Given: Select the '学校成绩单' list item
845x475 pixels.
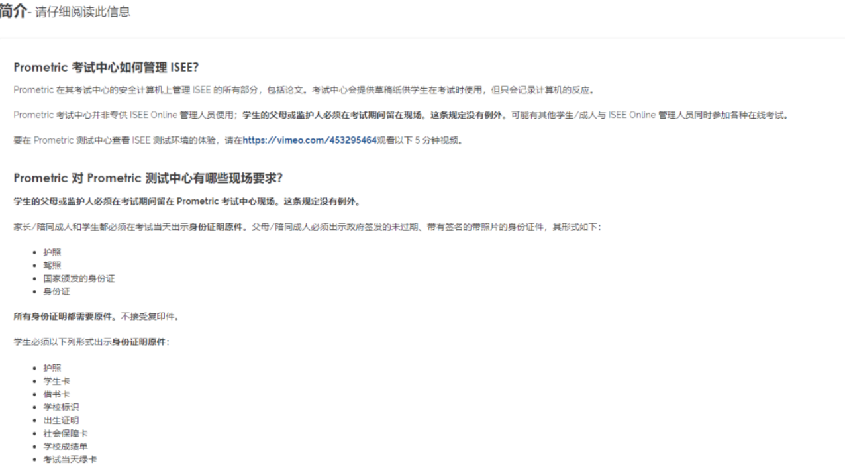Looking at the screenshot, I should (66, 447).
